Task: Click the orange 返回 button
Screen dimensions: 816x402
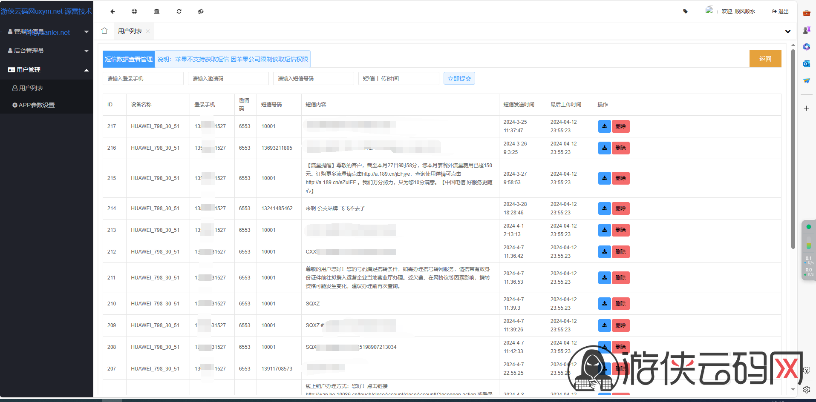Action: coord(765,59)
